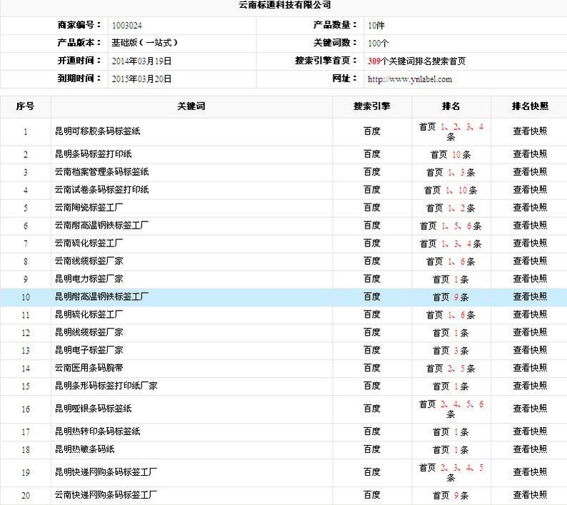The height and width of the screenshot is (505, 567).
Task: View snapshot of 云南试卷条码标签打印纸
Action: [530, 189]
